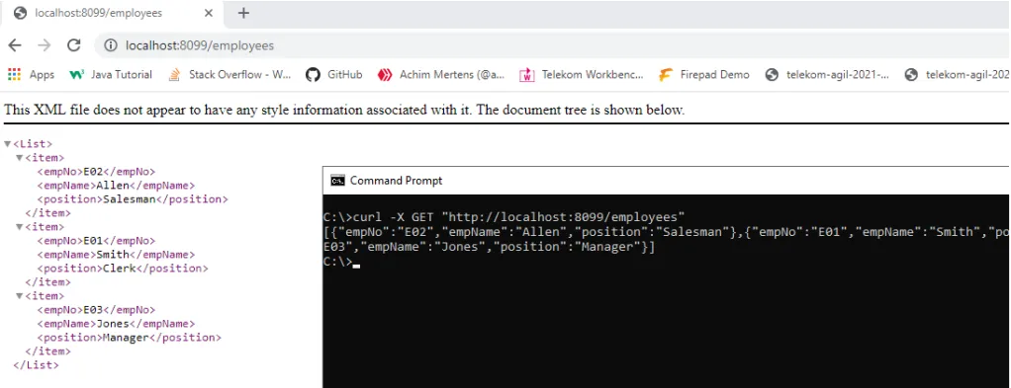Click the browser Back arrow
Image resolution: width=1011 pixels, height=388 pixels.
click(15, 45)
